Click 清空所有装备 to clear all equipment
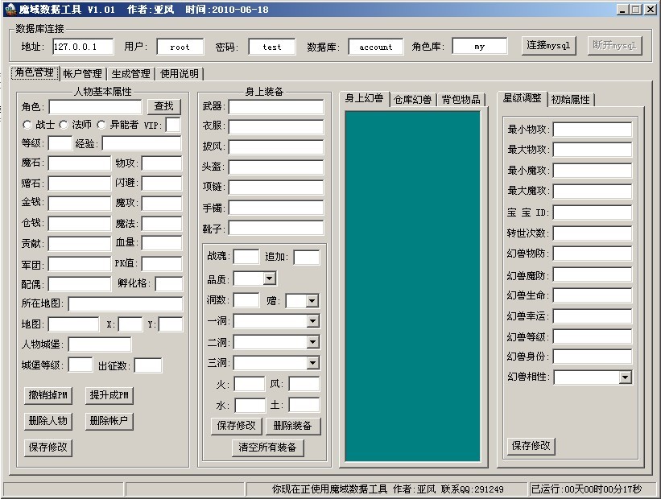 266,447
